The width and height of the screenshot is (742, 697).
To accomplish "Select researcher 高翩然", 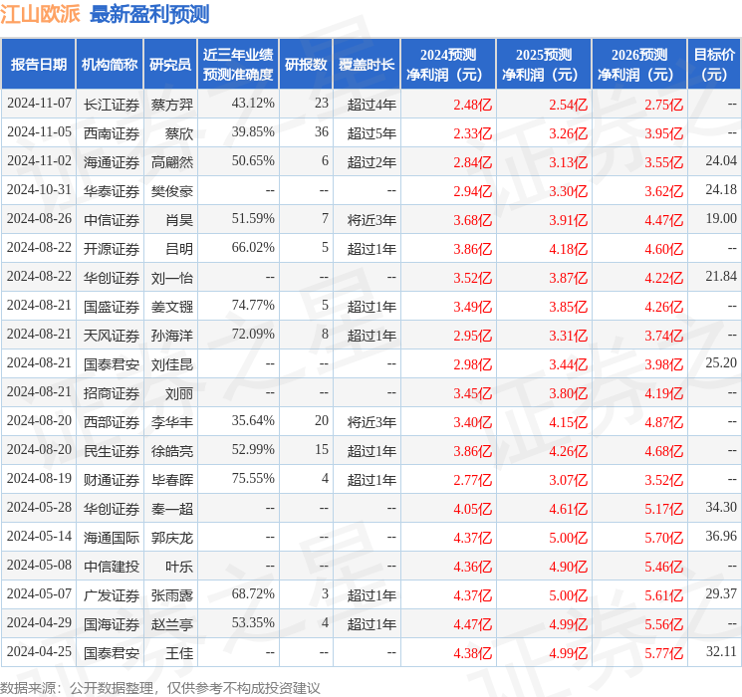I will [172, 162].
